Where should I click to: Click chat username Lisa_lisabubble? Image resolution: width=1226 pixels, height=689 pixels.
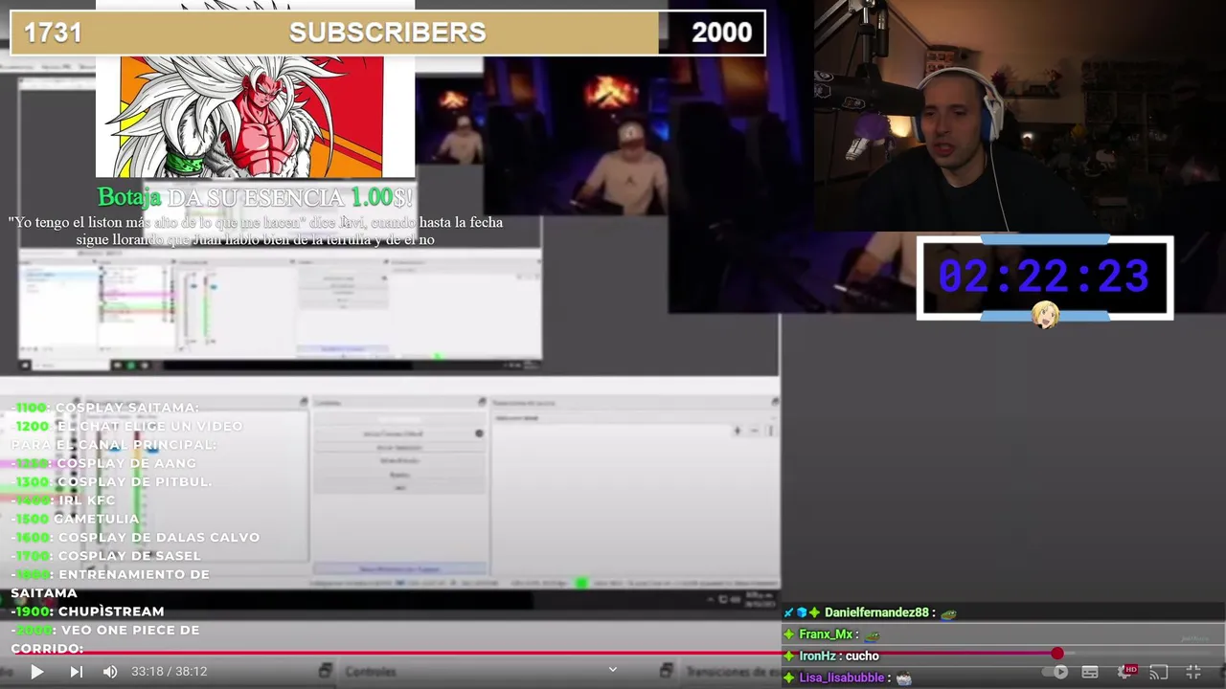[842, 678]
